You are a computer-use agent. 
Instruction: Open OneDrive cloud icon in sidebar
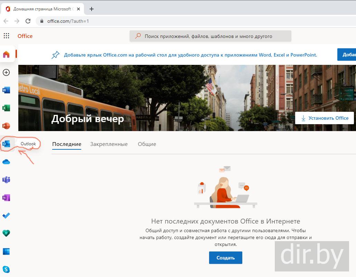(6, 162)
